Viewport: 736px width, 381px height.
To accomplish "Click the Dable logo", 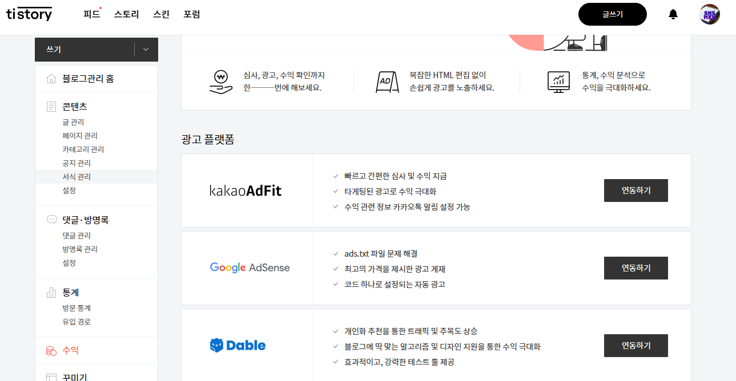I will coord(238,345).
